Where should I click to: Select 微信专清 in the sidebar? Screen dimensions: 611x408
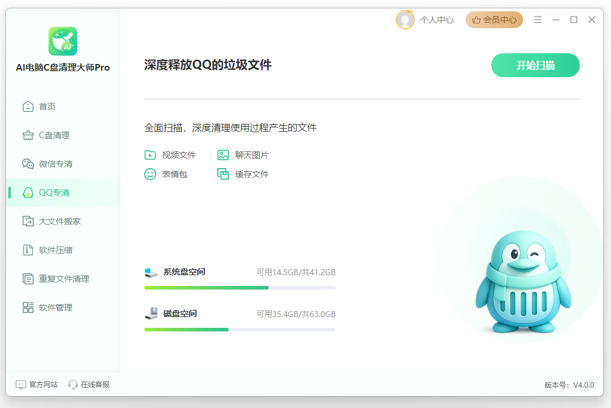pos(63,164)
